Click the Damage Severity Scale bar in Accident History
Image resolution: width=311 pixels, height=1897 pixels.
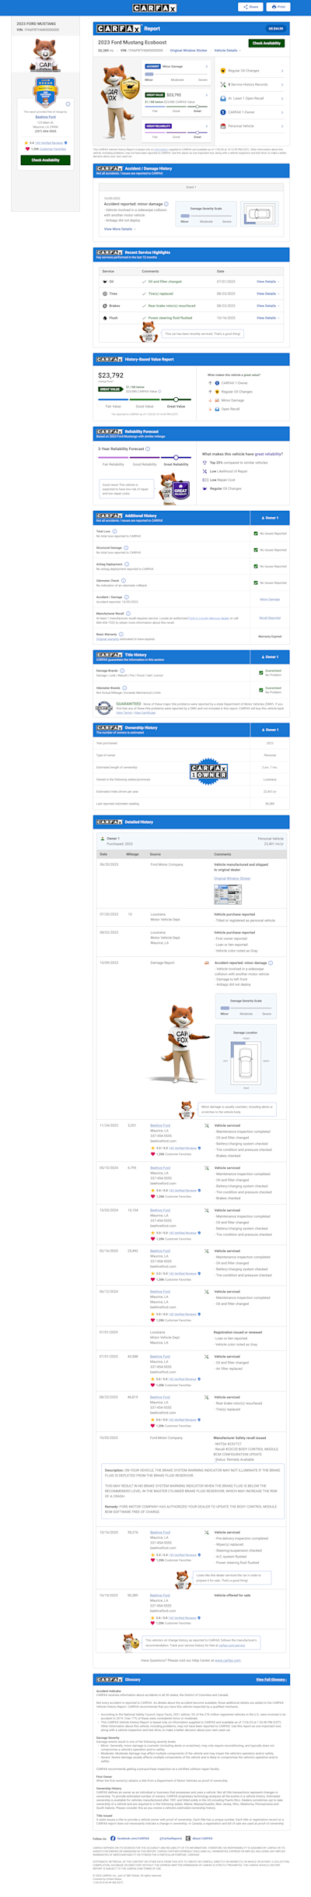(206, 216)
